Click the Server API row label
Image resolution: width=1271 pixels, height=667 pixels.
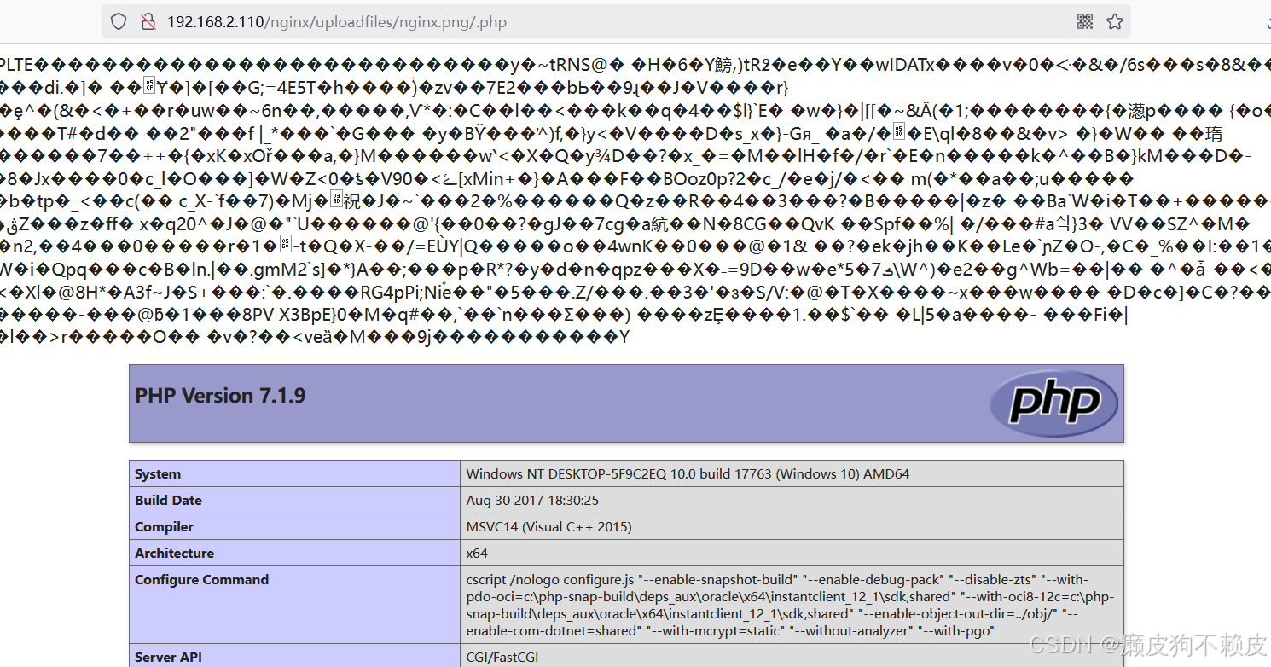[x=169, y=658]
